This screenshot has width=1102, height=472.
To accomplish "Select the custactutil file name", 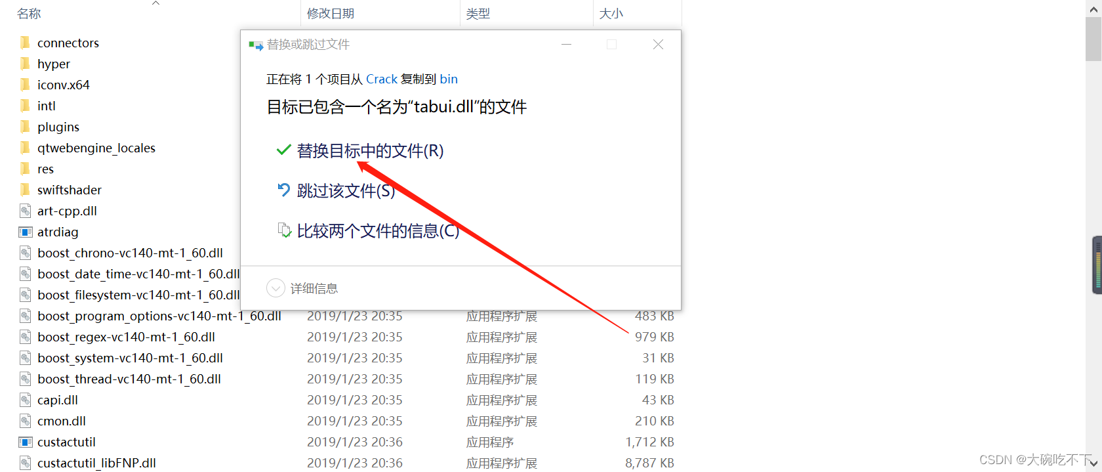I will (66, 442).
